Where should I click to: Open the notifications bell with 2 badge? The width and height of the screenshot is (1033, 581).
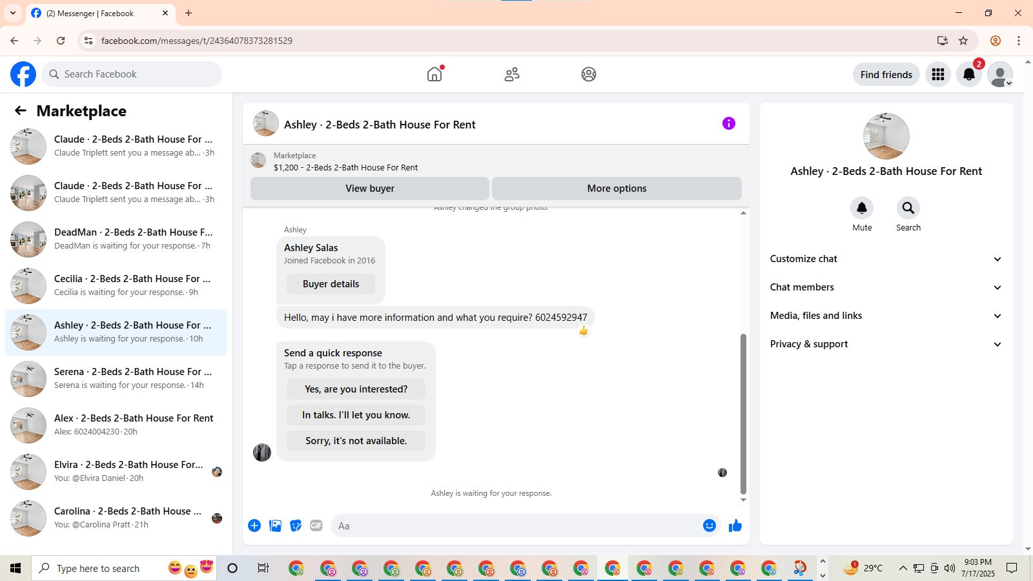coord(969,74)
